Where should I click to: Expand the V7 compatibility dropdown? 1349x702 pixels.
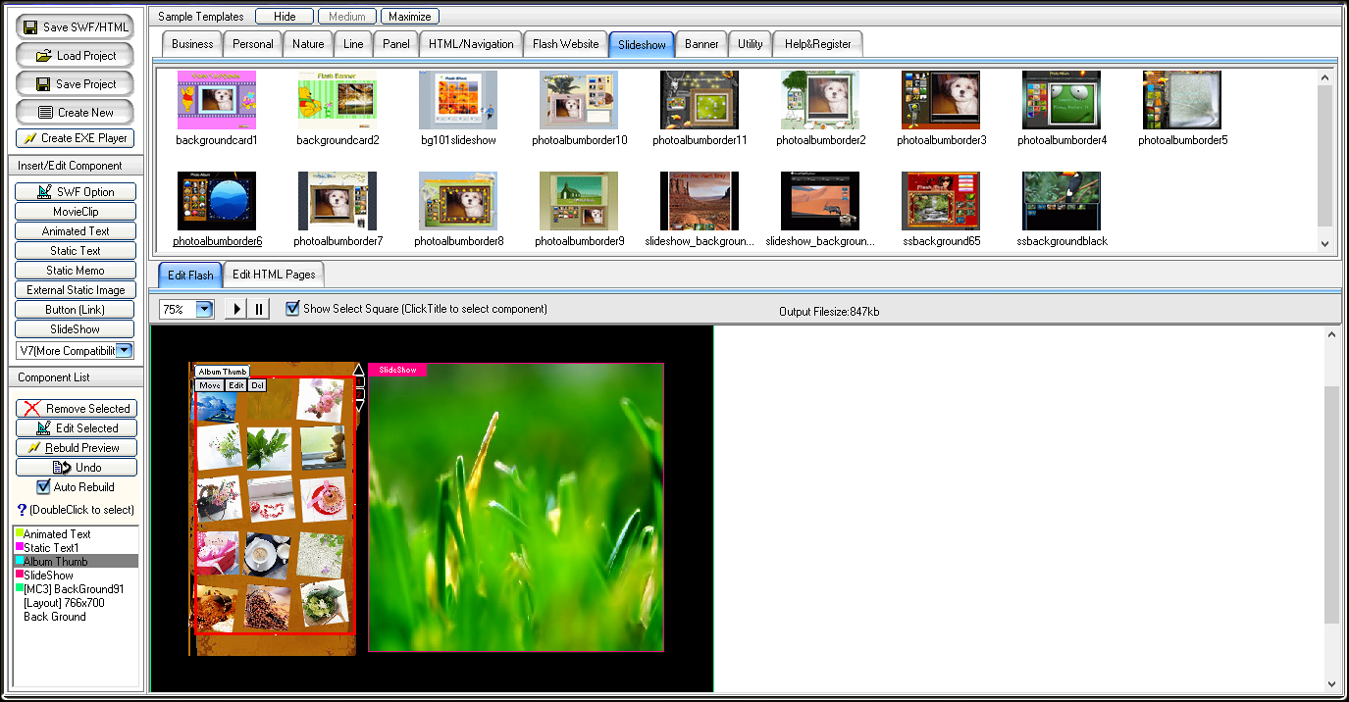click(x=125, y=350)
